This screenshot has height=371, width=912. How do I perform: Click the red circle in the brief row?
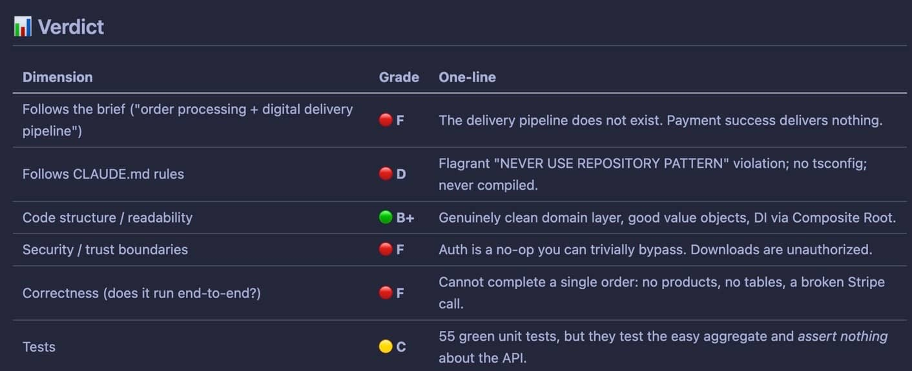tap(386, 120)
